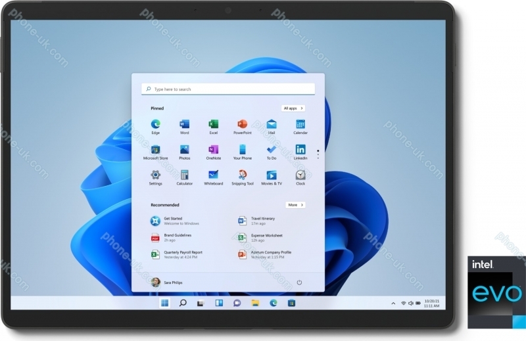Launch the Whiteboard app

point(213,175)
